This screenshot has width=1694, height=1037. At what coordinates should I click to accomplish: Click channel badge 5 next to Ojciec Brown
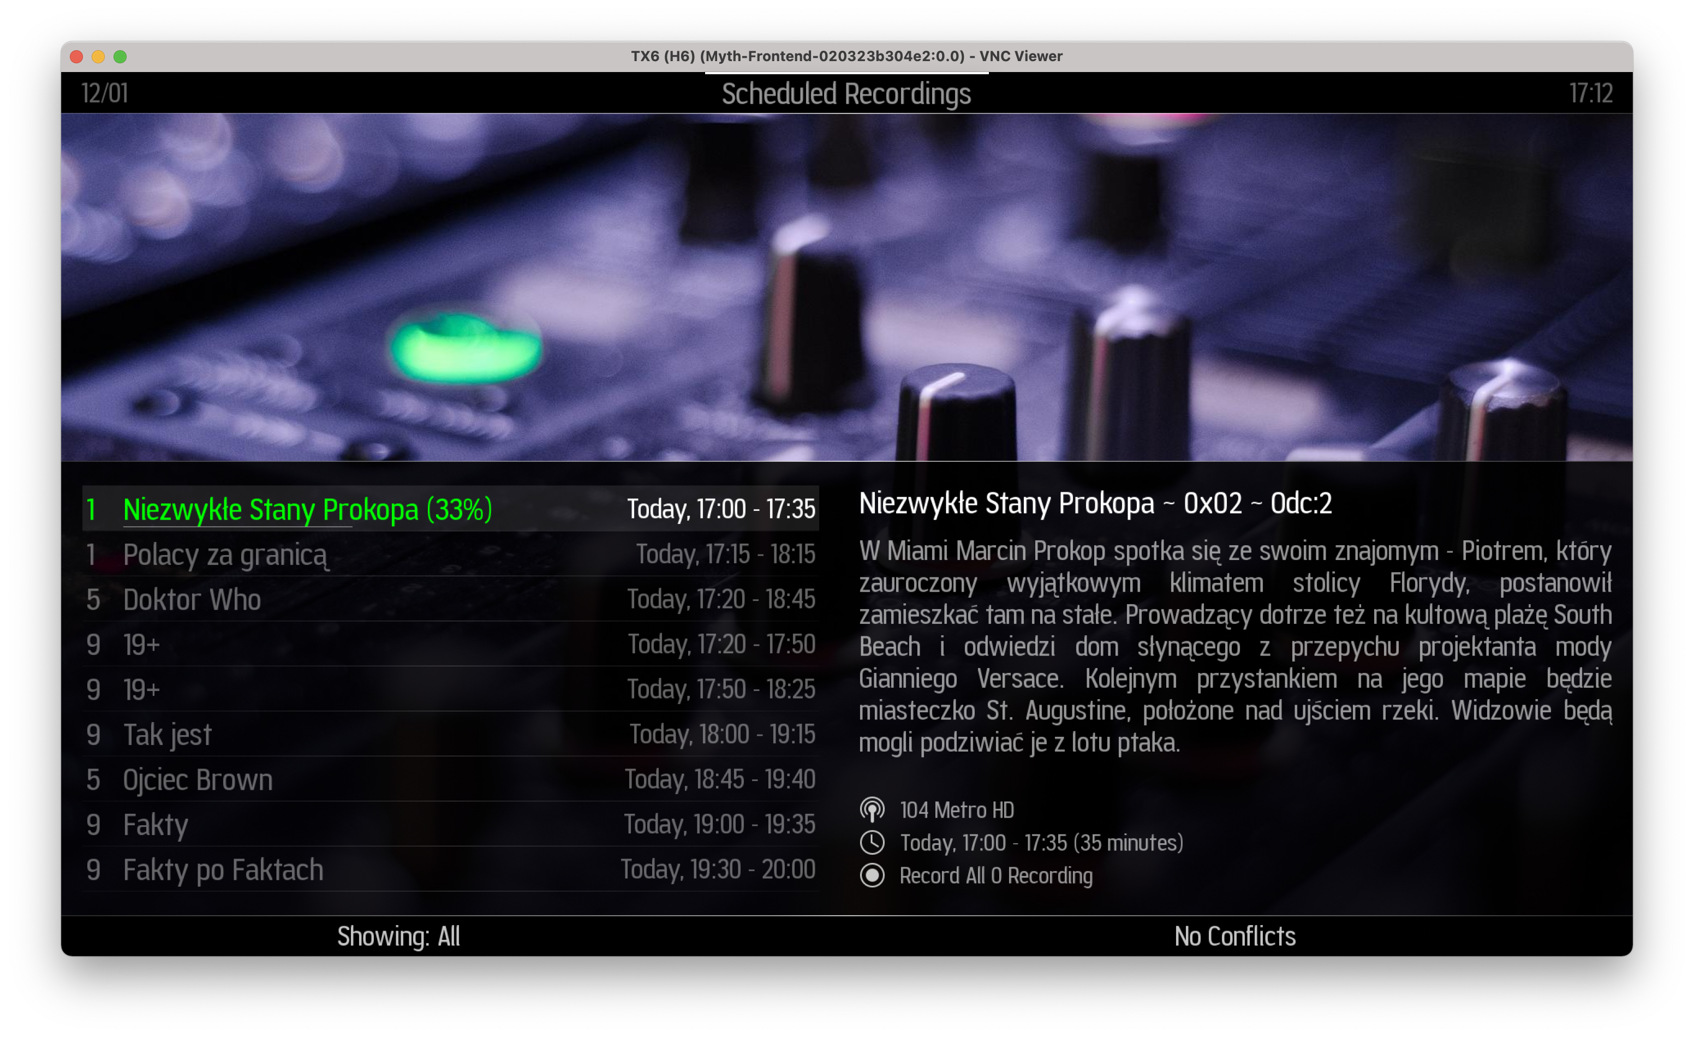pos(93,779)
